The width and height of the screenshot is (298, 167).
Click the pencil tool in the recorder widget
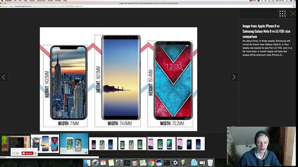click(x=14, y=153)
